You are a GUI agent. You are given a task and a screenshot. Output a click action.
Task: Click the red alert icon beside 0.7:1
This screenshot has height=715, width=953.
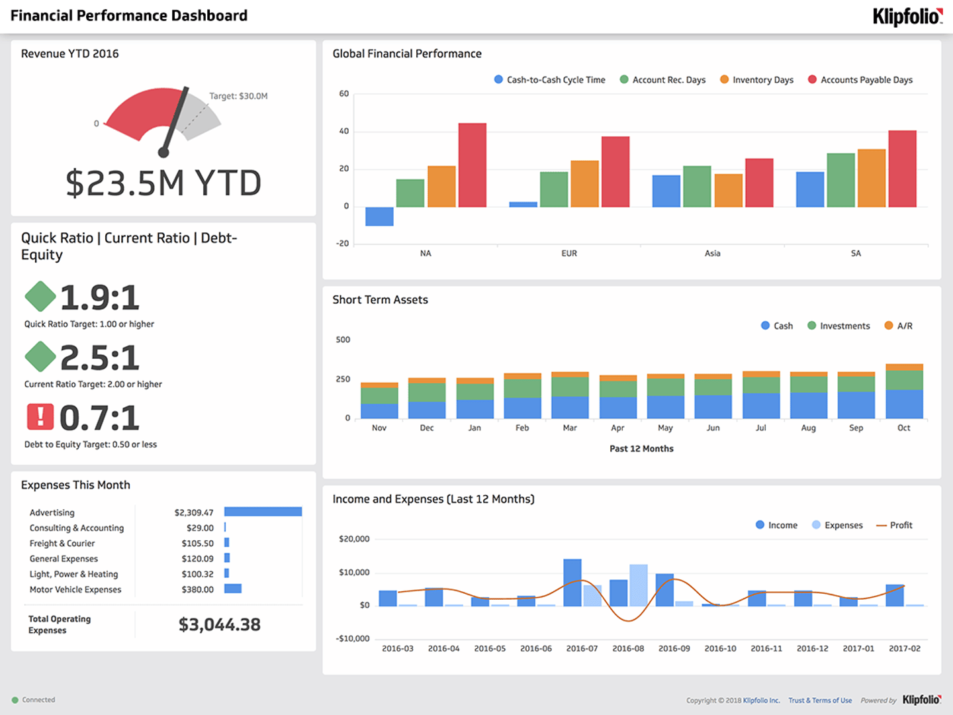tap(40, 417)
